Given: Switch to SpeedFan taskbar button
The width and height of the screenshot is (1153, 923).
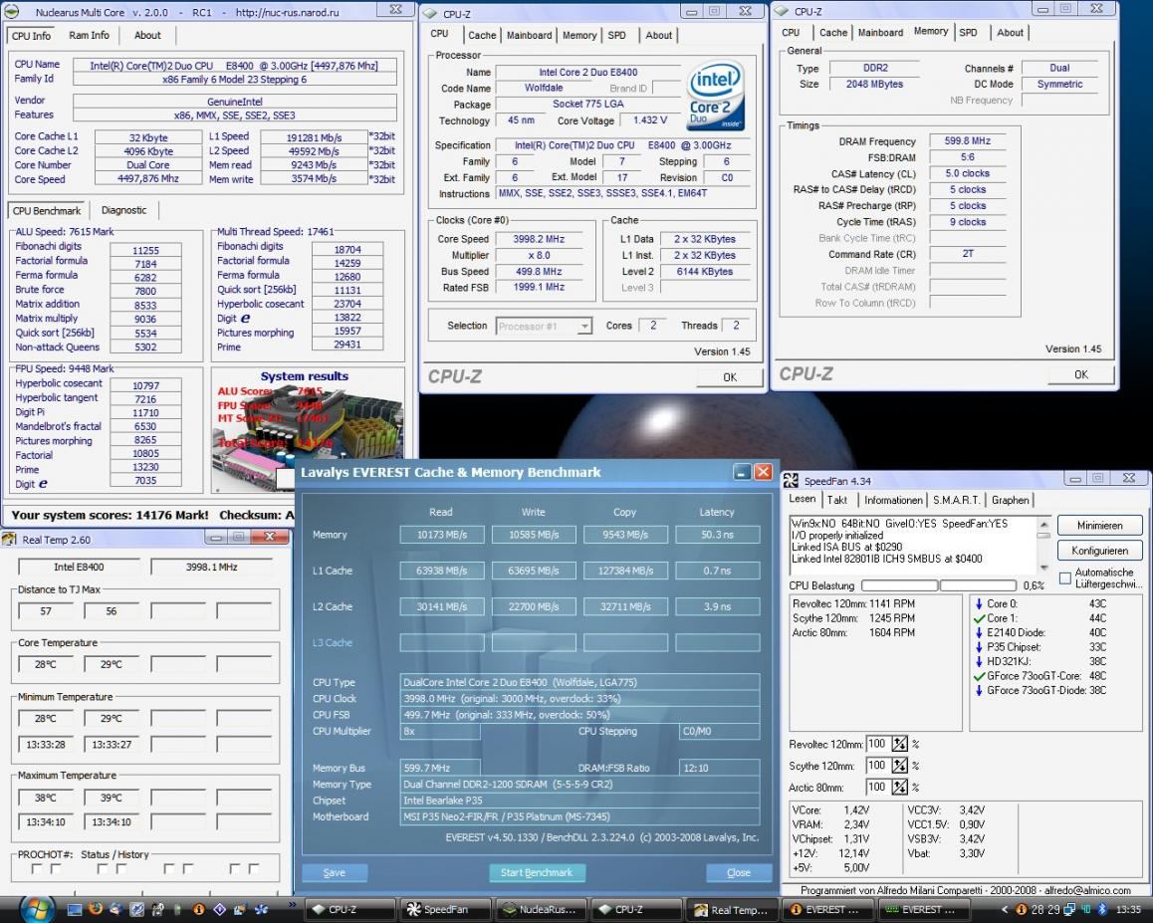Looking at the screenshot, I should tap(446, 910).
